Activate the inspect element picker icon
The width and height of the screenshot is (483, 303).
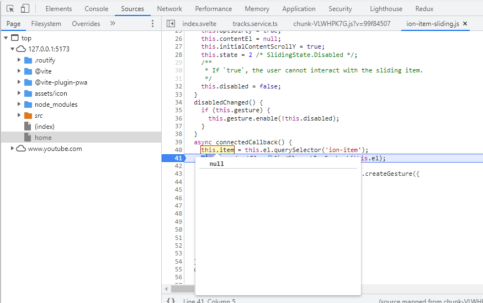click(x=10, y=9)
